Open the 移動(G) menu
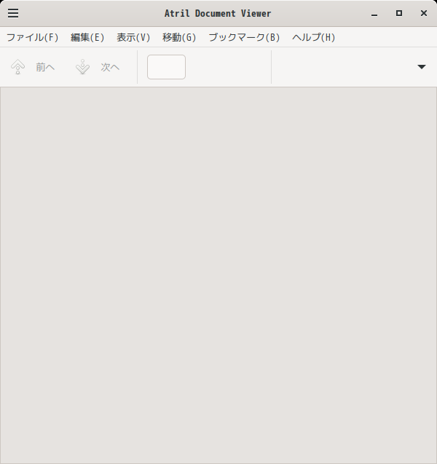The height and width of the screenshot is (464, 437). 179,37
